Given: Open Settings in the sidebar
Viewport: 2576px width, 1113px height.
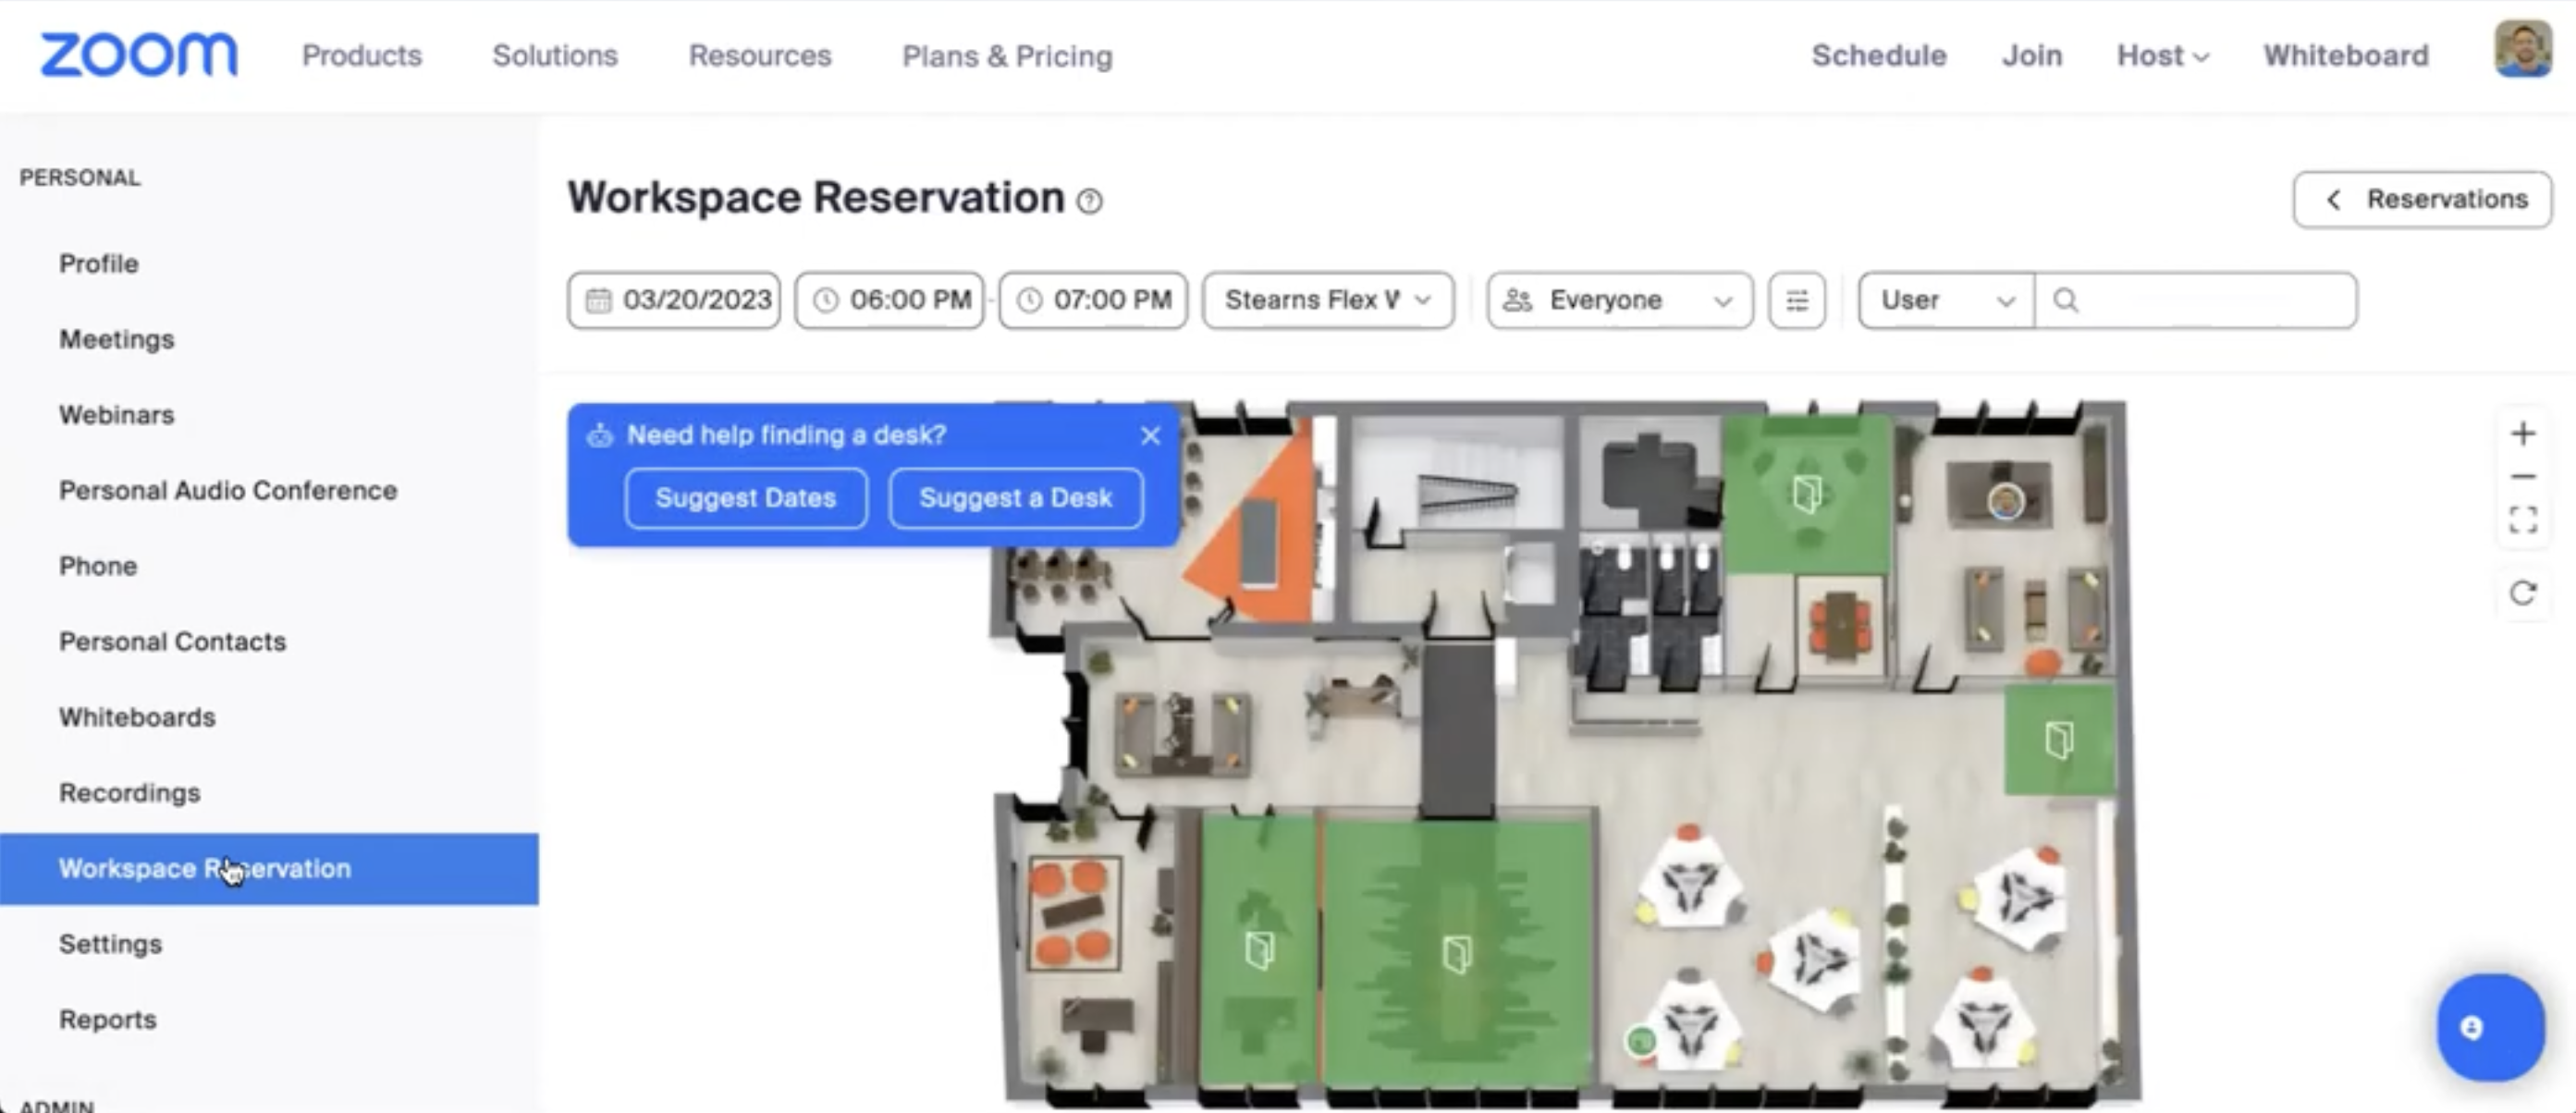Looking at the screenshot, I should tap(110, 944).
